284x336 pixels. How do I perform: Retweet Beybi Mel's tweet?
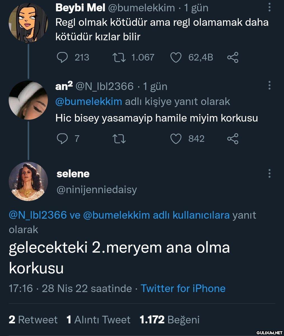coord(119,57)
